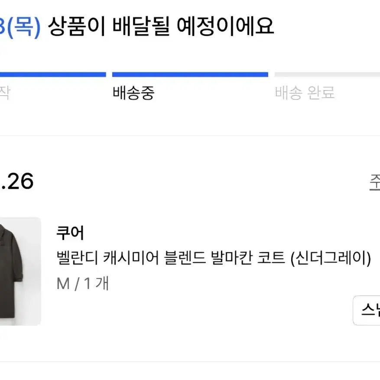Screen dimensions: 380x380
Task: Select the 배송 완료 step label
Action: pyautogui.click(x=305, y=93)
